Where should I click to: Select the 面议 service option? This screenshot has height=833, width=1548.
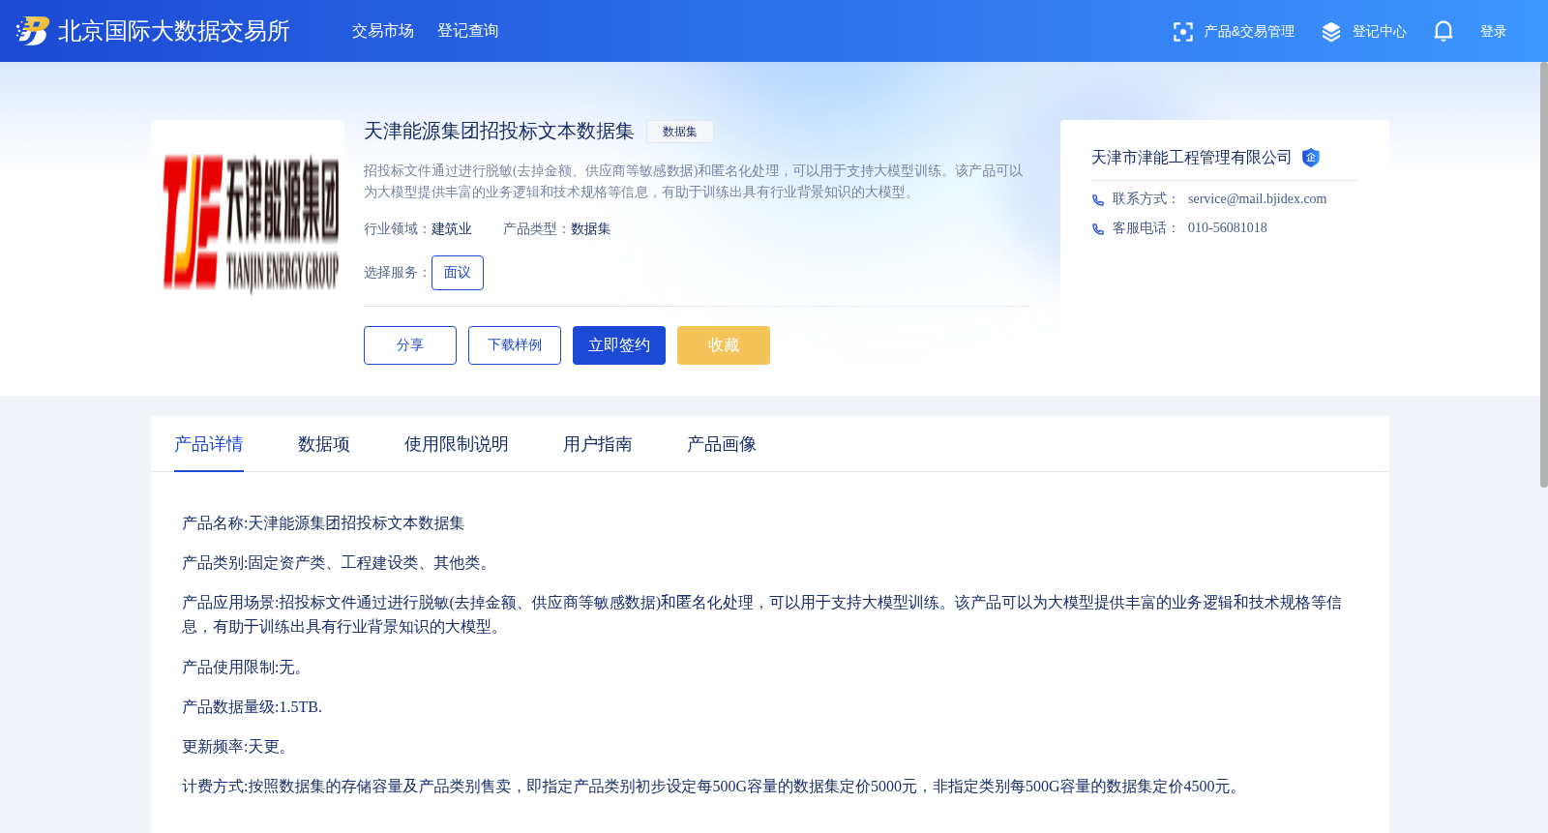coord(458,273)
